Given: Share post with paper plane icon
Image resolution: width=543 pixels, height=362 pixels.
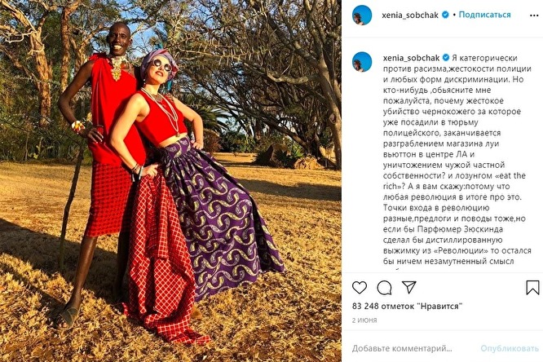Looking at the screenshot, I should (408, 287).
